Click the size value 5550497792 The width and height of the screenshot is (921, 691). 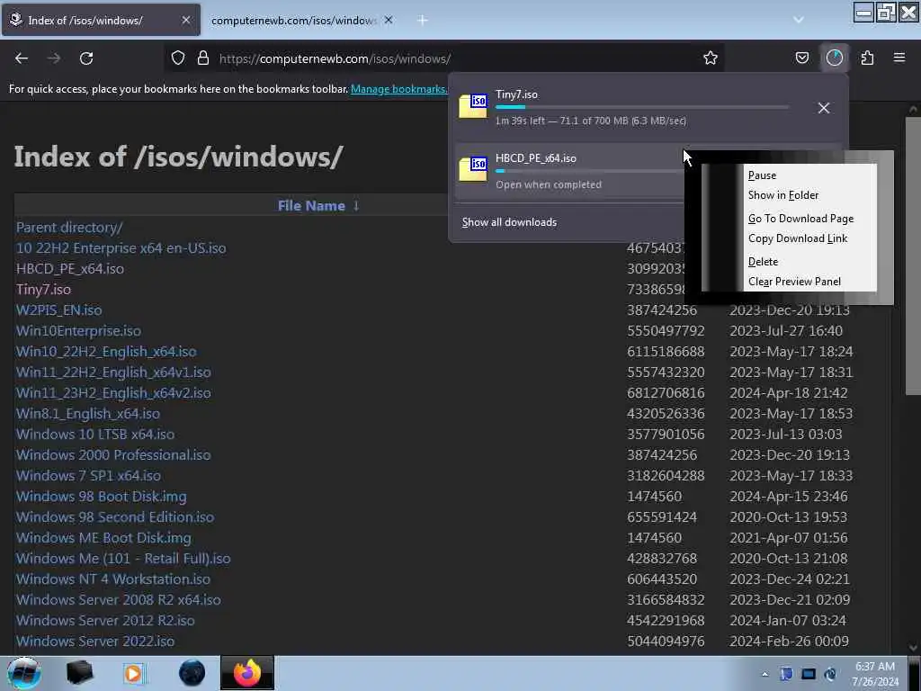pyautogui.click(x=666, y=331)
